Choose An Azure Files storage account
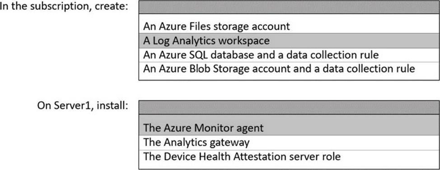The image size is (440, 170). coord(289,27)
